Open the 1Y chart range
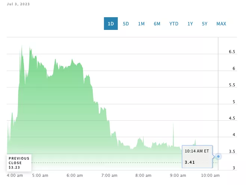The width and height of the screenshot is (246, 185). [x=190, y=24]
